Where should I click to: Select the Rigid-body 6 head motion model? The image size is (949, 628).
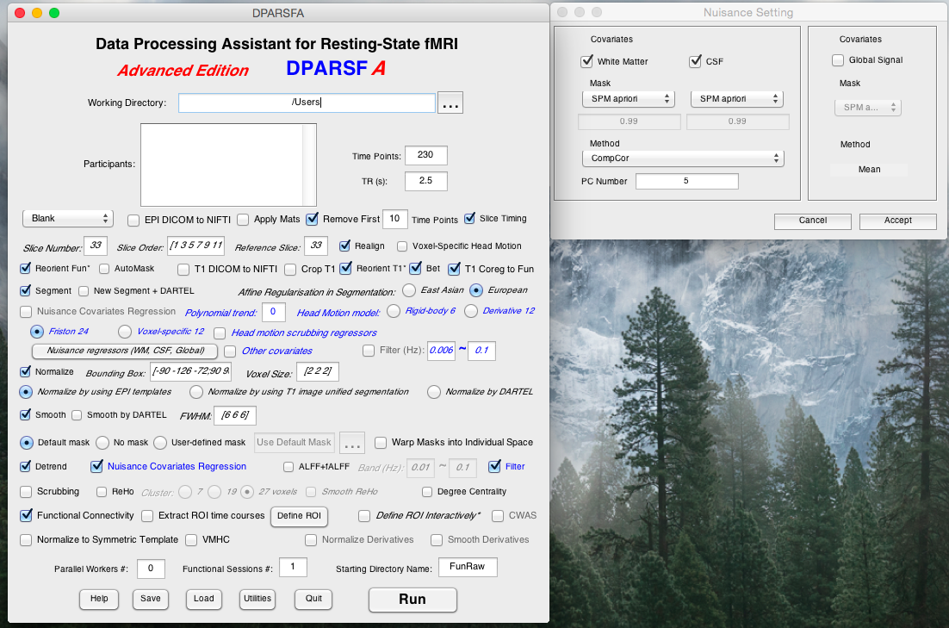(394, 311)
